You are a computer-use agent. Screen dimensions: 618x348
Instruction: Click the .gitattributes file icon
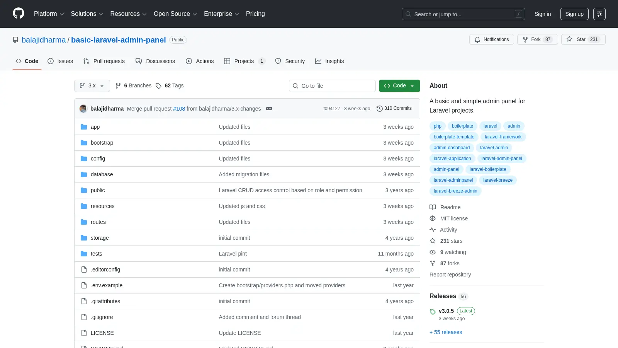84,301
